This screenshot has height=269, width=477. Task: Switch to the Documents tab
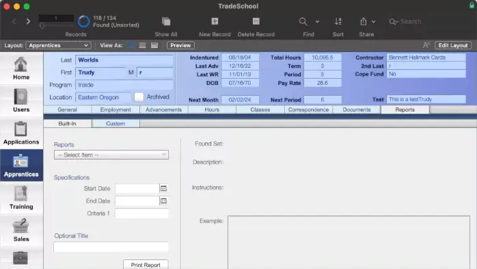pyautogui.click(x=357, y=110)
